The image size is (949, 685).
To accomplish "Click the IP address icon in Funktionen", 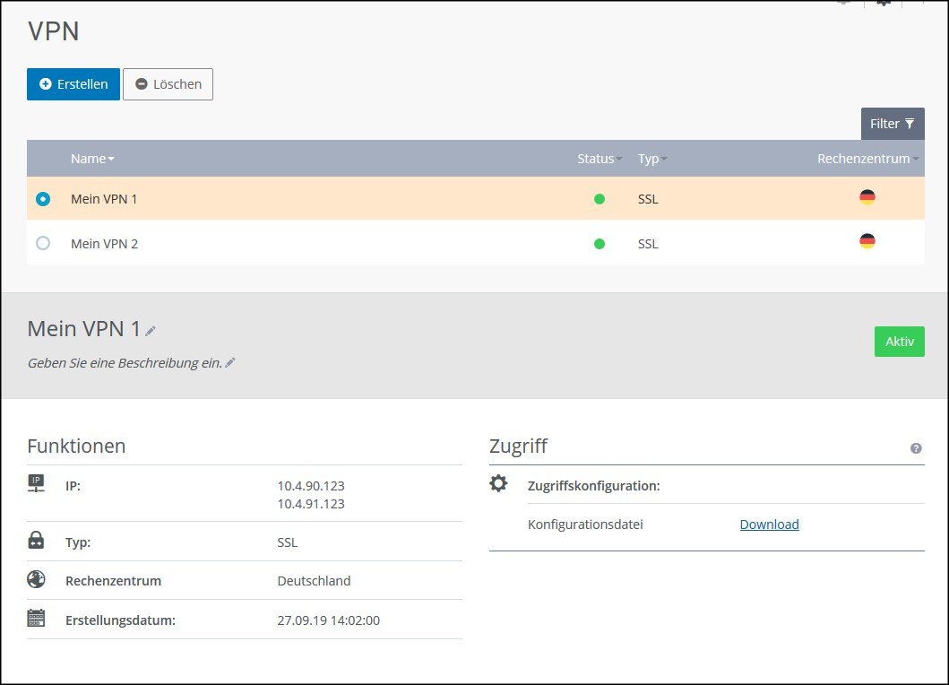I will tap(36, 483).
